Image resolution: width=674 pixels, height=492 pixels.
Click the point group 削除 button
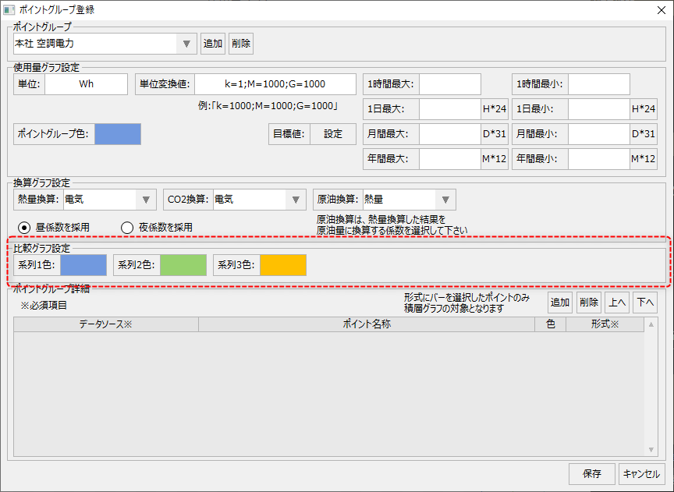pos(241,44)
